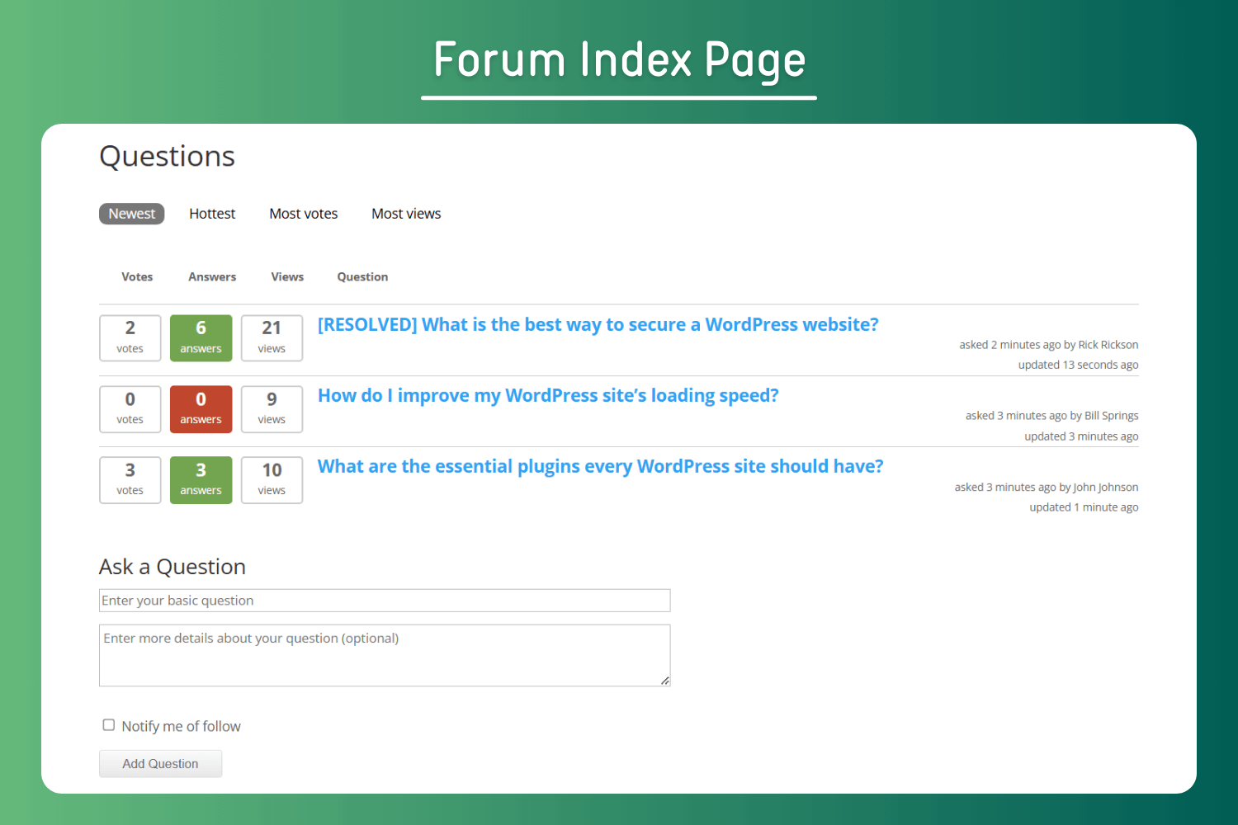Enable the Notify me of follow checkbox
The width and height of the screenshot is (1238, 825).
(x=109, y=725)
